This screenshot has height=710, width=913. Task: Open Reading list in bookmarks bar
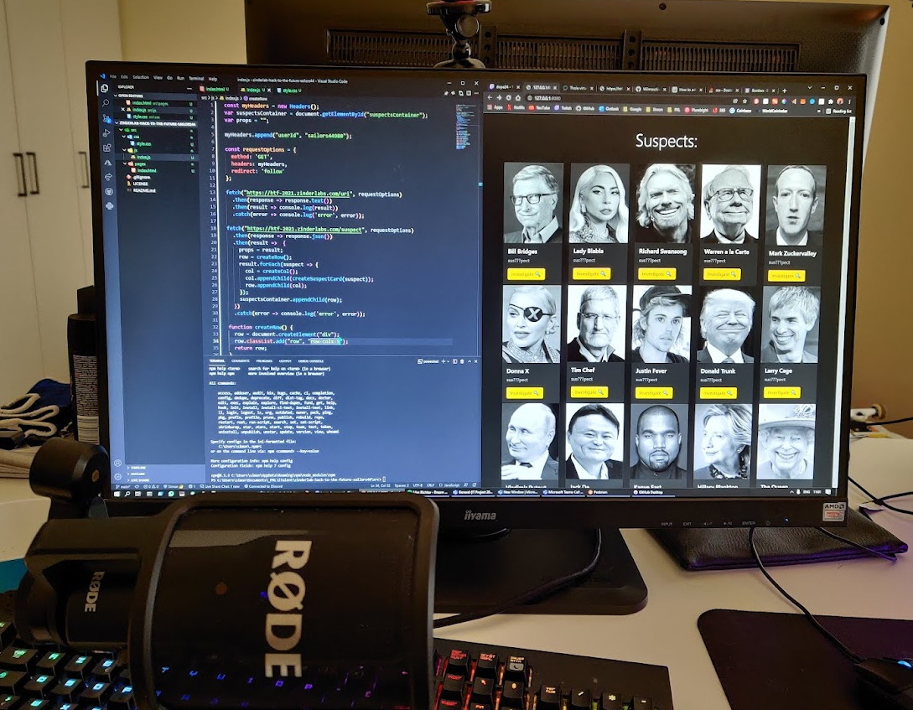838,111
